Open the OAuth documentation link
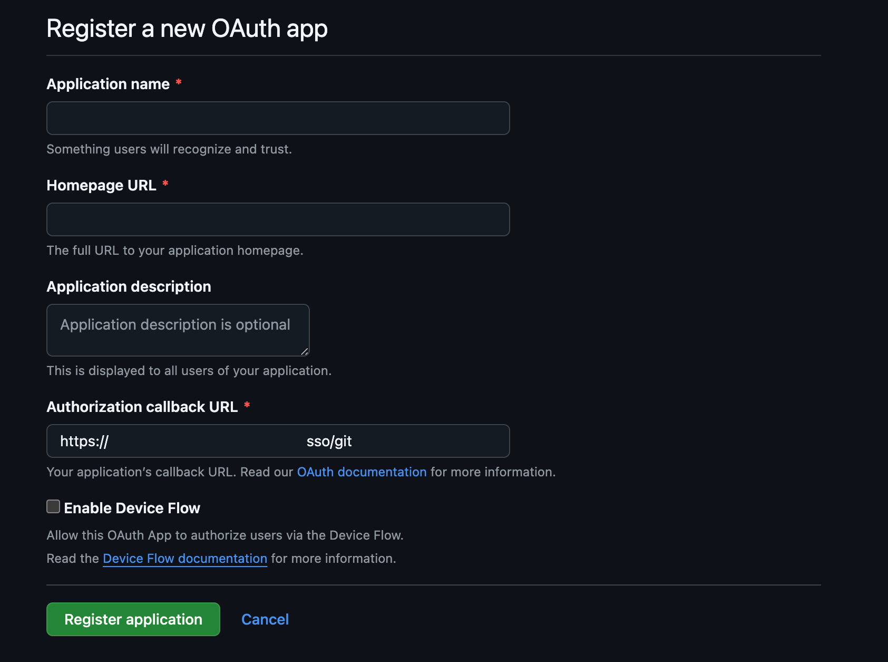Viewport: 888px width, 662px height. coord(362,472)
